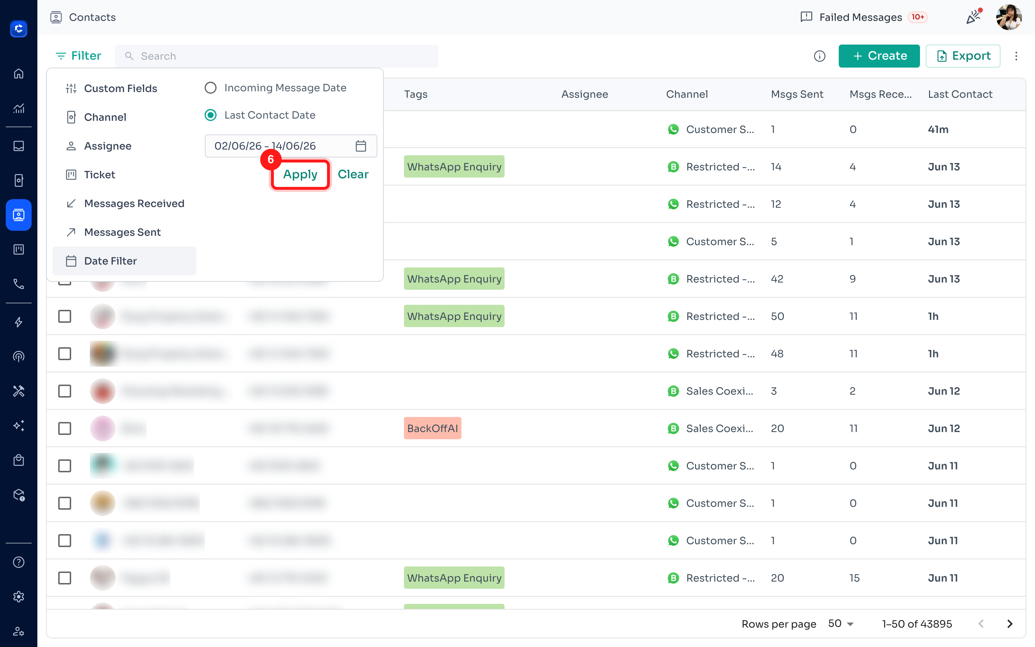The image size is (1035, 647).
Task: Open Messages Sent filter category
Action: (124, 232)
